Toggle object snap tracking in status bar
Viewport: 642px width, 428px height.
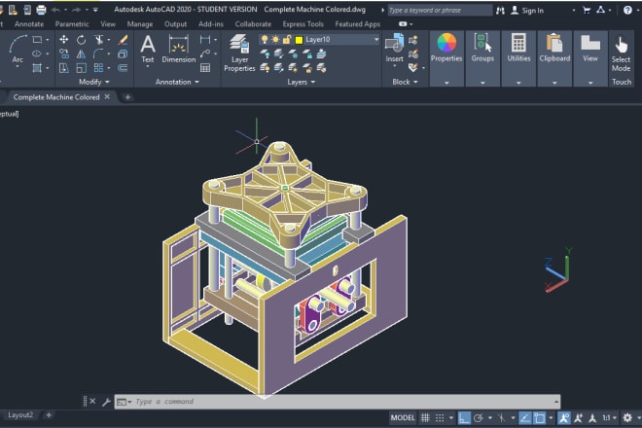[x=525, y=417]
